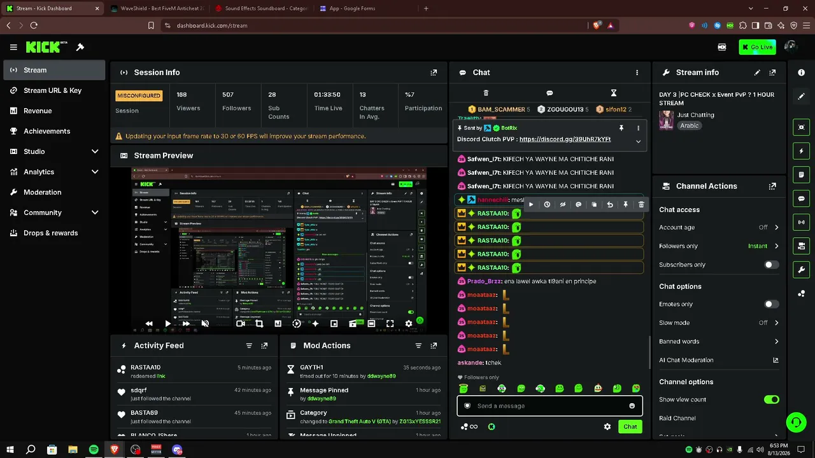Pop out the Channel Actions panel
Image resolution: width=815 pixels, height=458 pixels.
[x=772, y=186]
